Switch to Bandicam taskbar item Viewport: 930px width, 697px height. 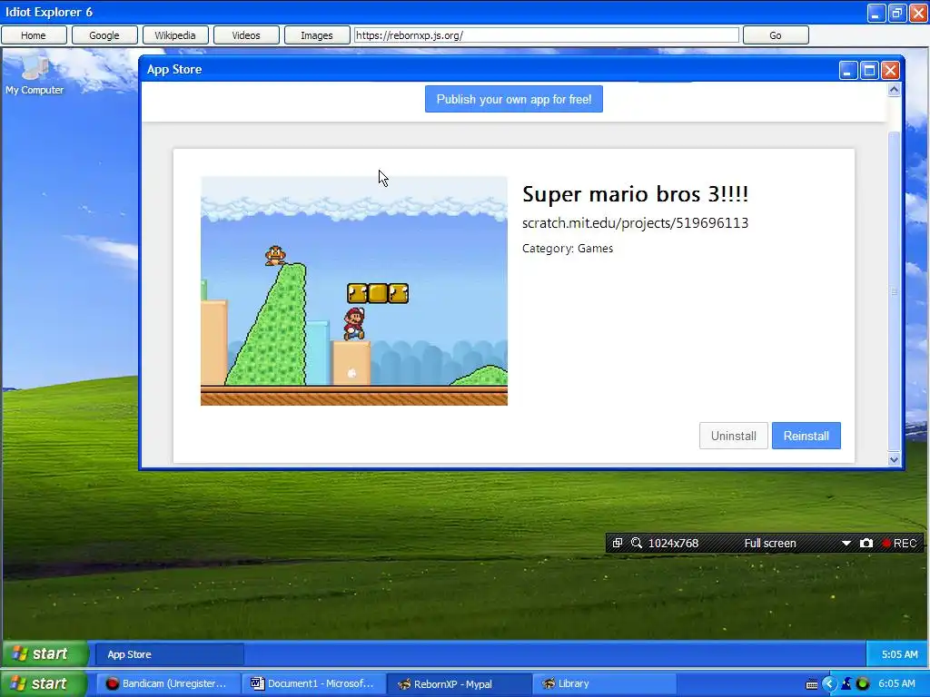coord(168,683)
